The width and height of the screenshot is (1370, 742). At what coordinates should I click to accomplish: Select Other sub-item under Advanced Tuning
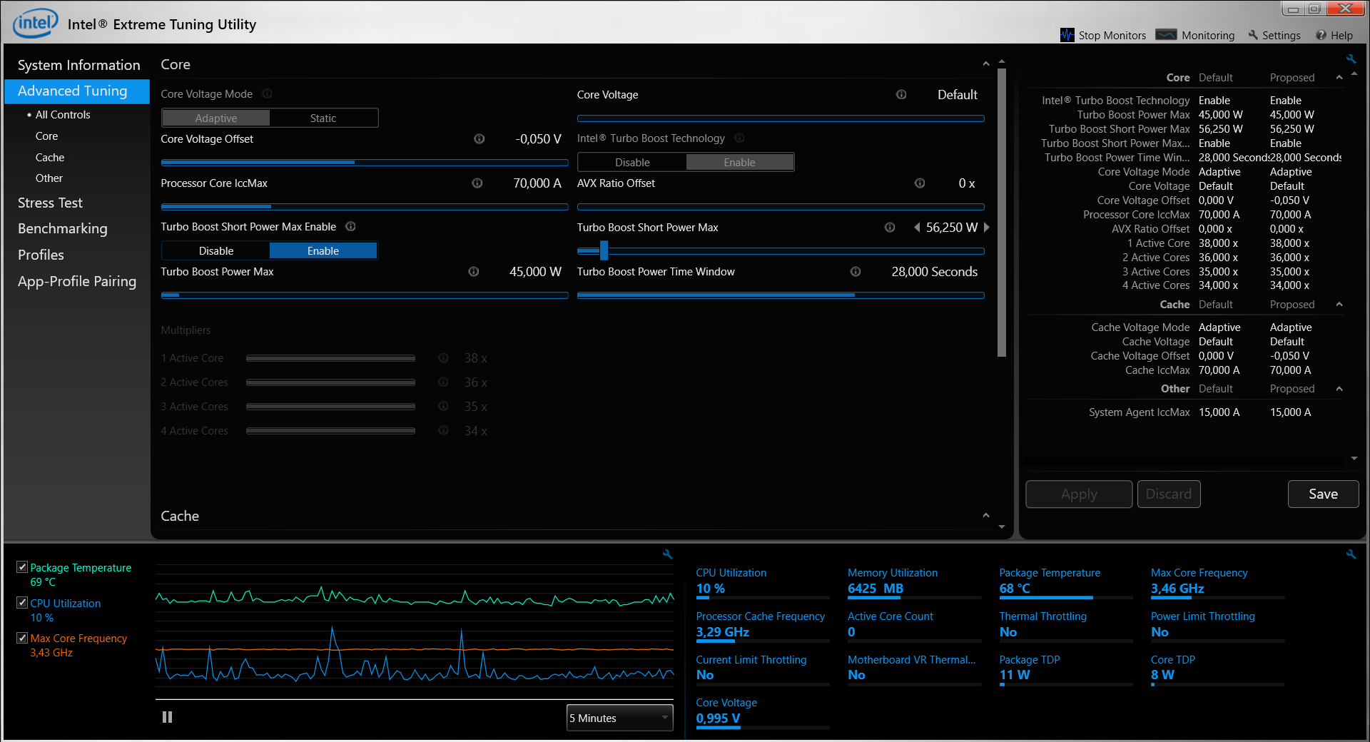point(49,178)
